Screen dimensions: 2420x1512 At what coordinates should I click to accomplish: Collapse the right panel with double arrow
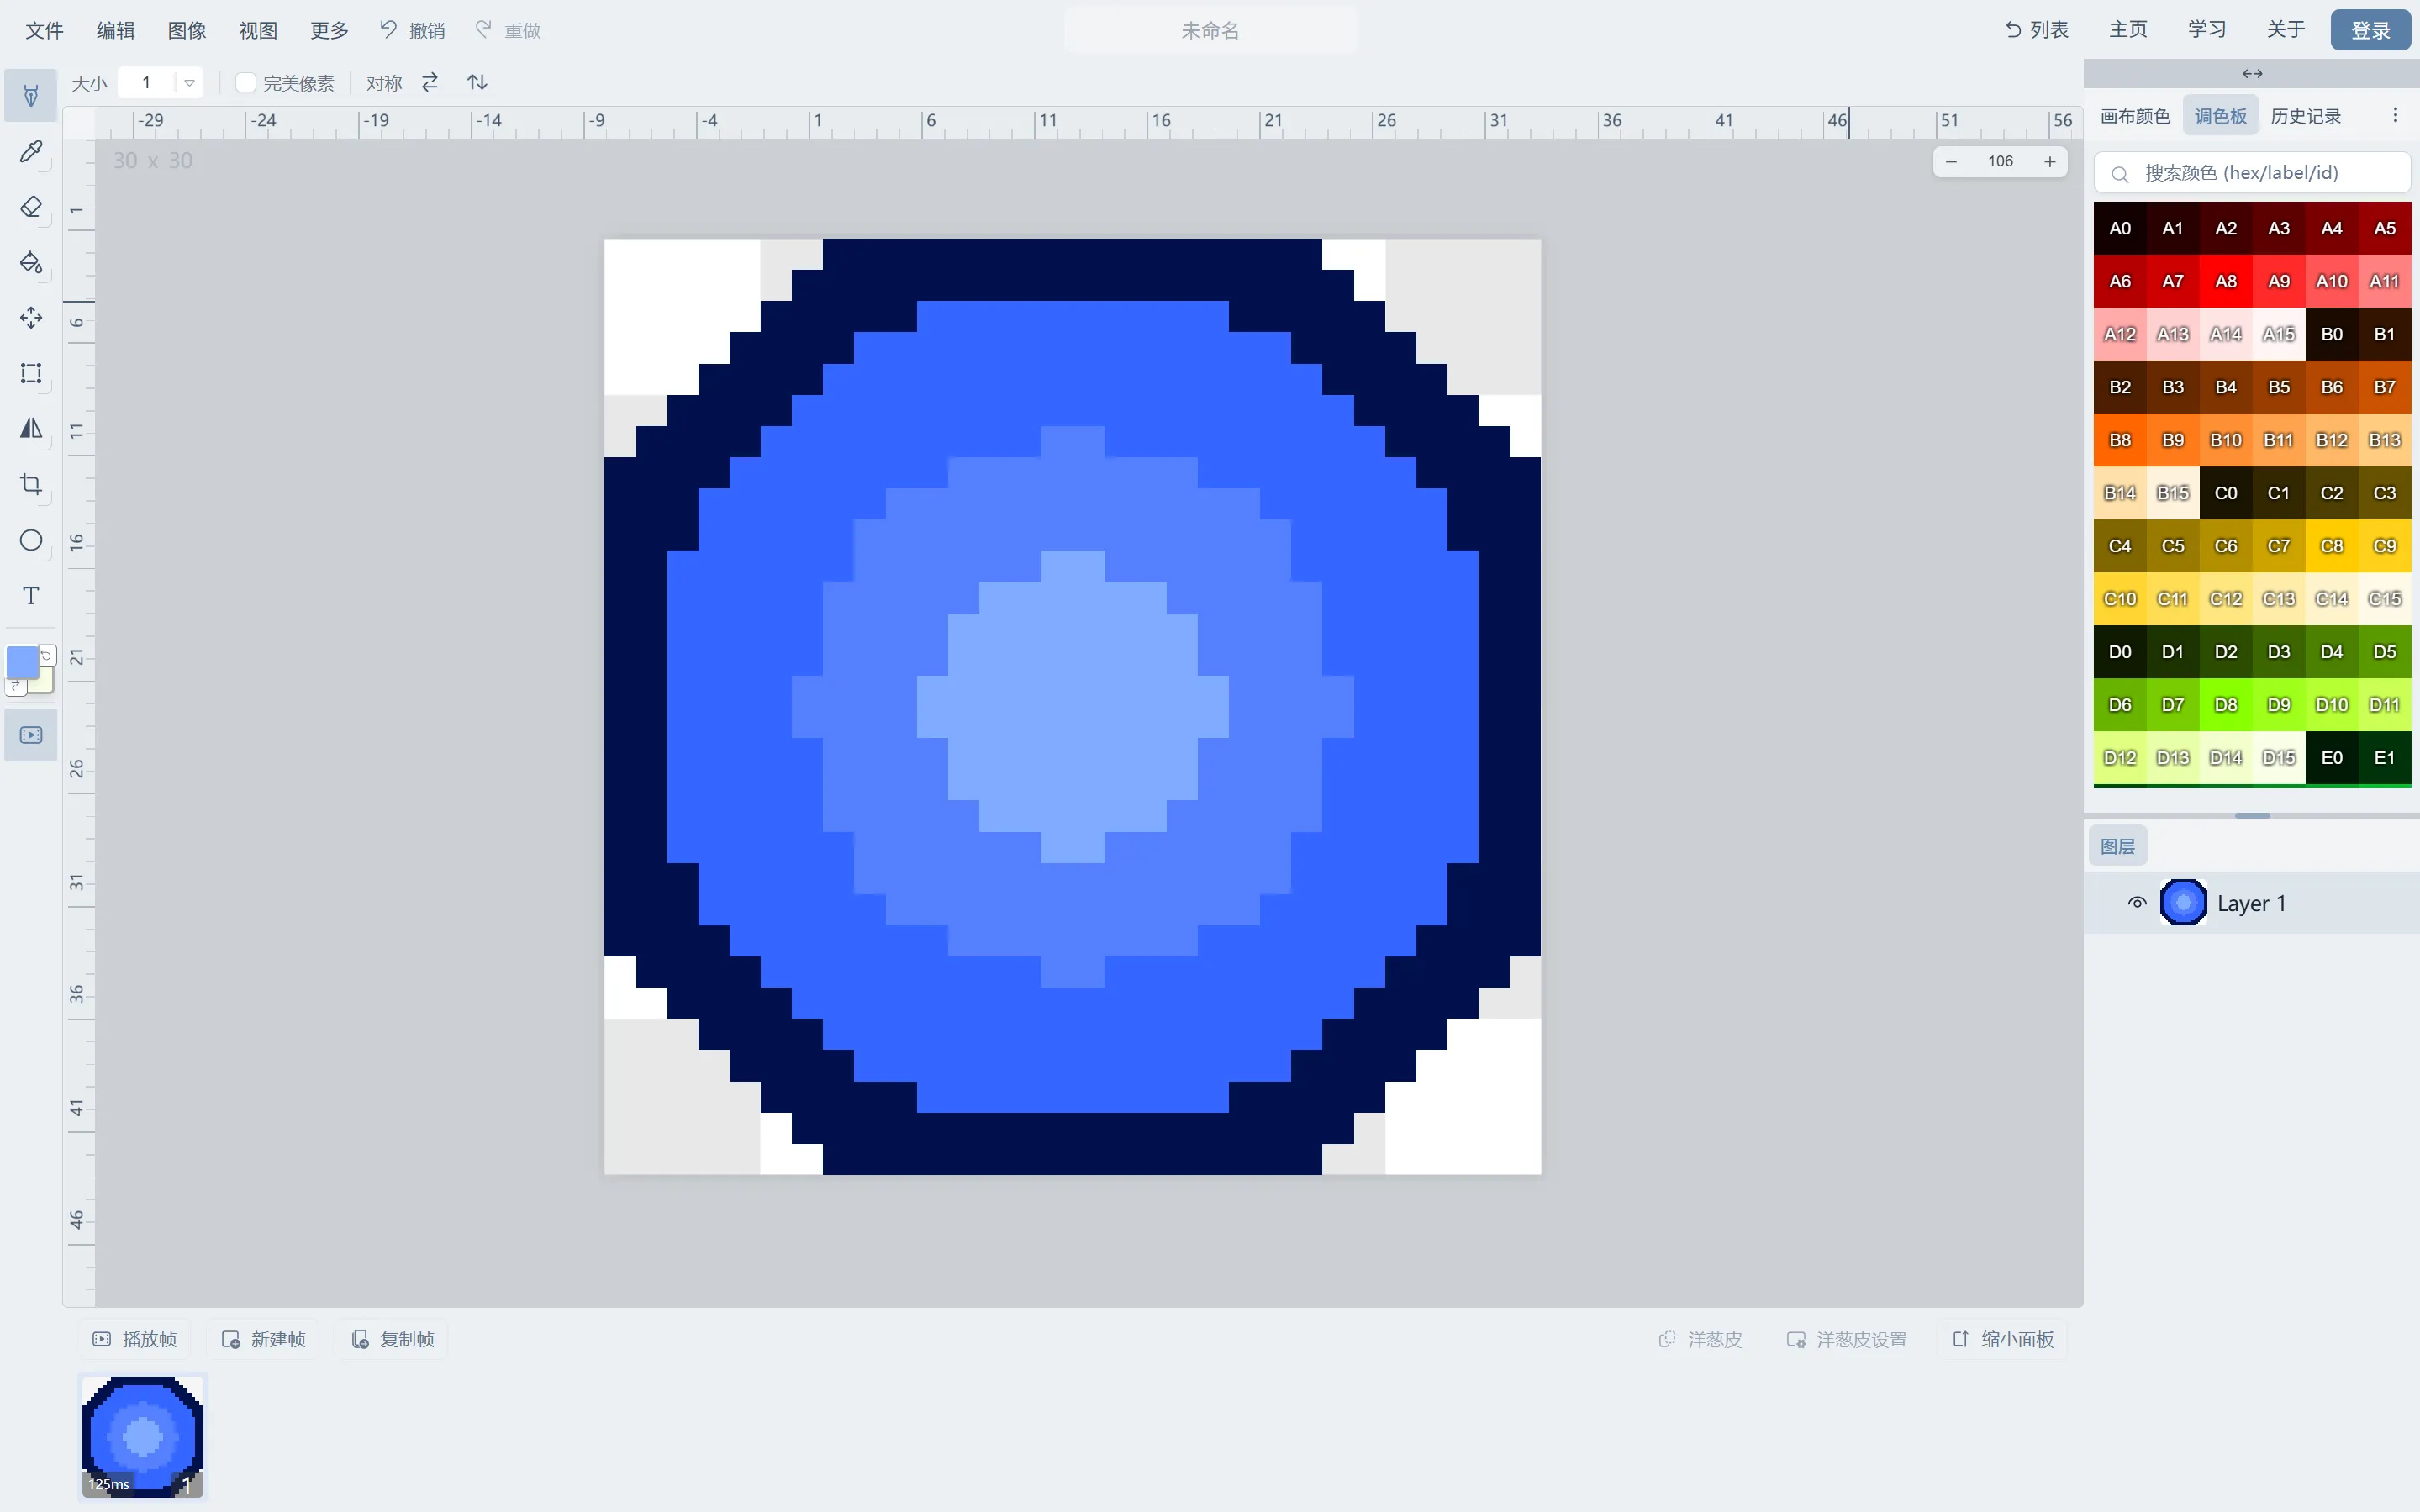tap(2252, 74)
